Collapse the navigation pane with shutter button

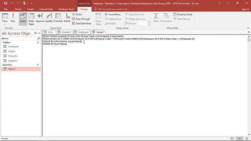pyautogui.click(x=39, y=33)
